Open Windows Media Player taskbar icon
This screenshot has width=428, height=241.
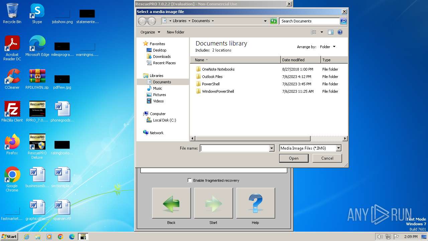click(x=49, y=237)
